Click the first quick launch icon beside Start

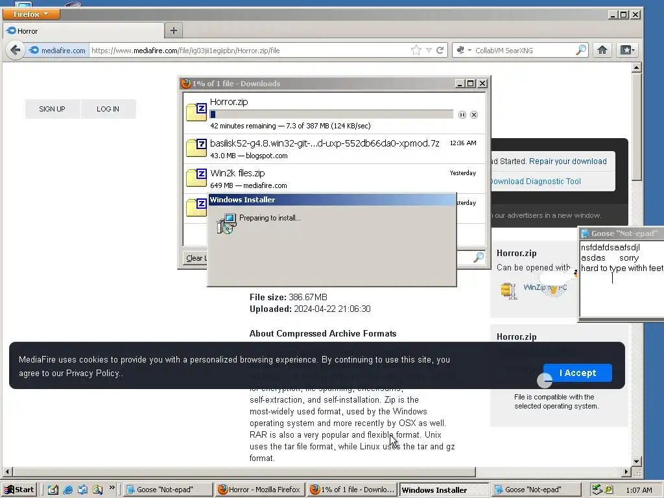[x=53, y=490]
